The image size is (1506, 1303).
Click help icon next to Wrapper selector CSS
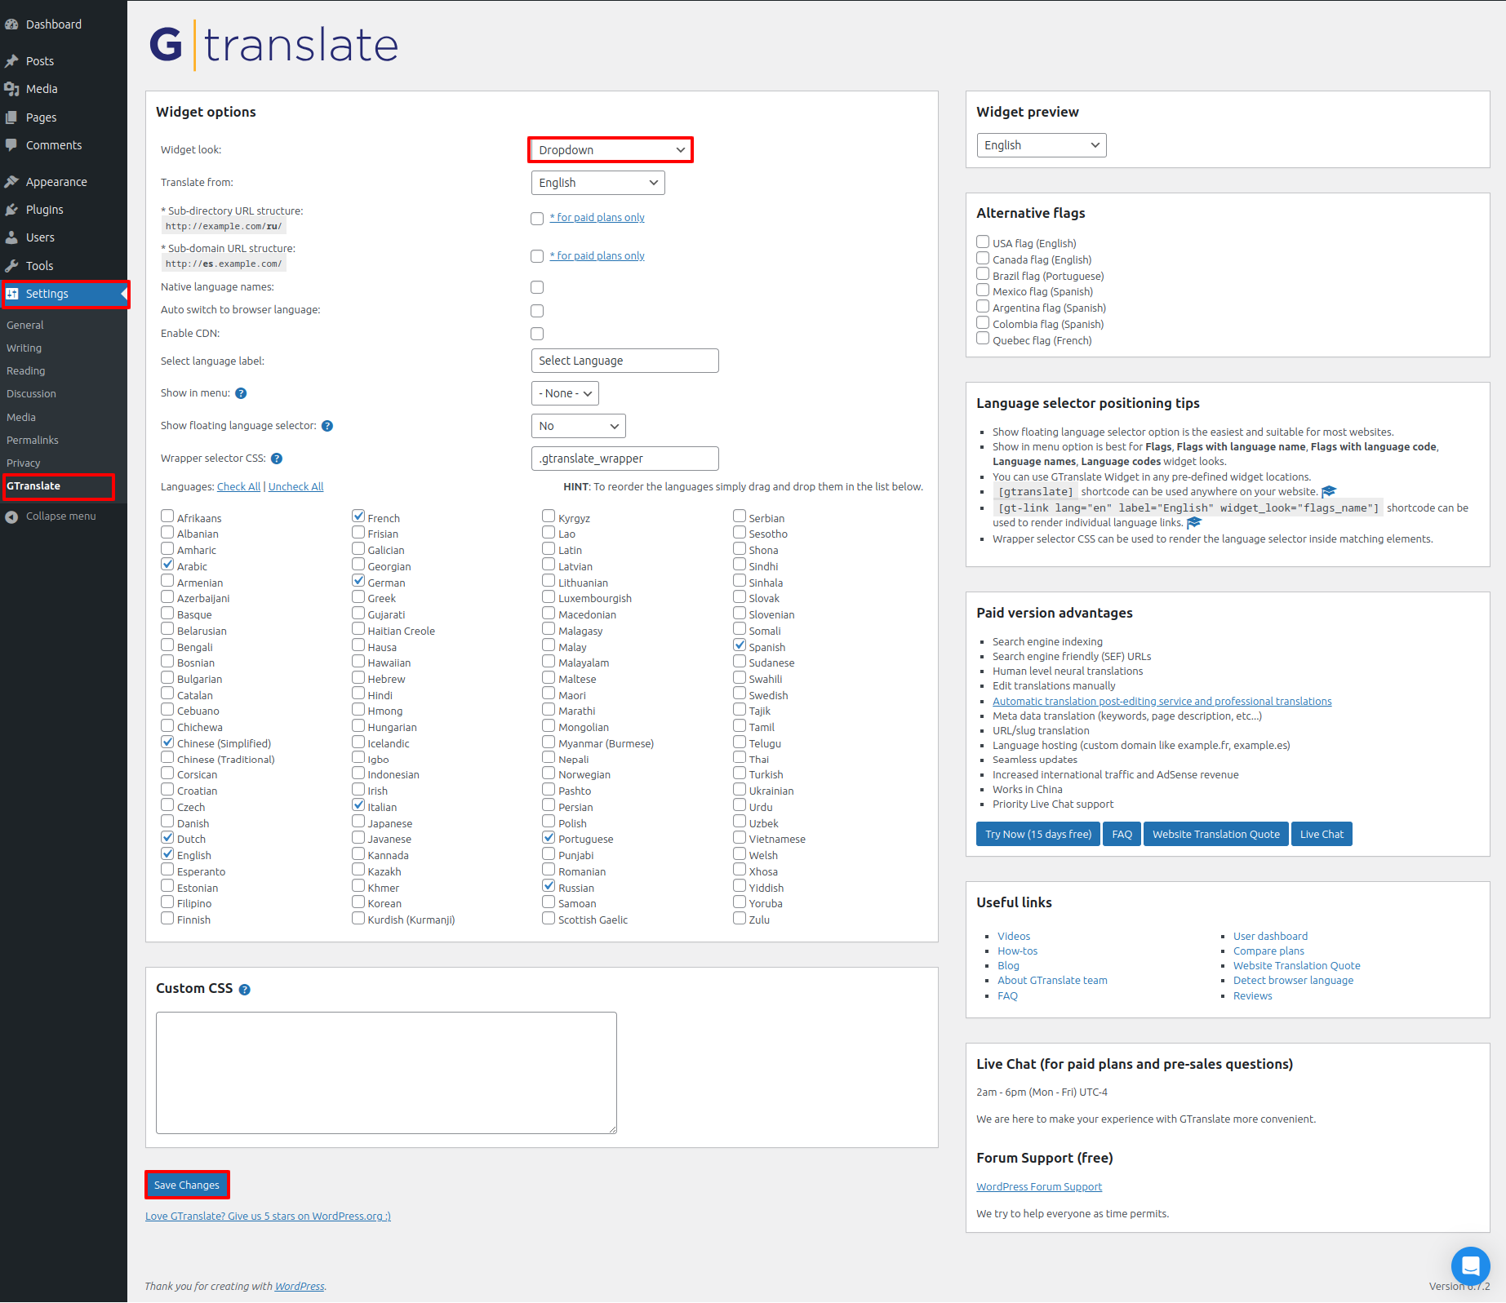277,459
